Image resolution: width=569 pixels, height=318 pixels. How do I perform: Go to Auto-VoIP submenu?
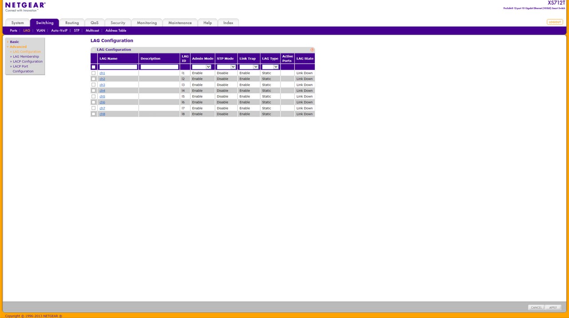tap(59, 31)
